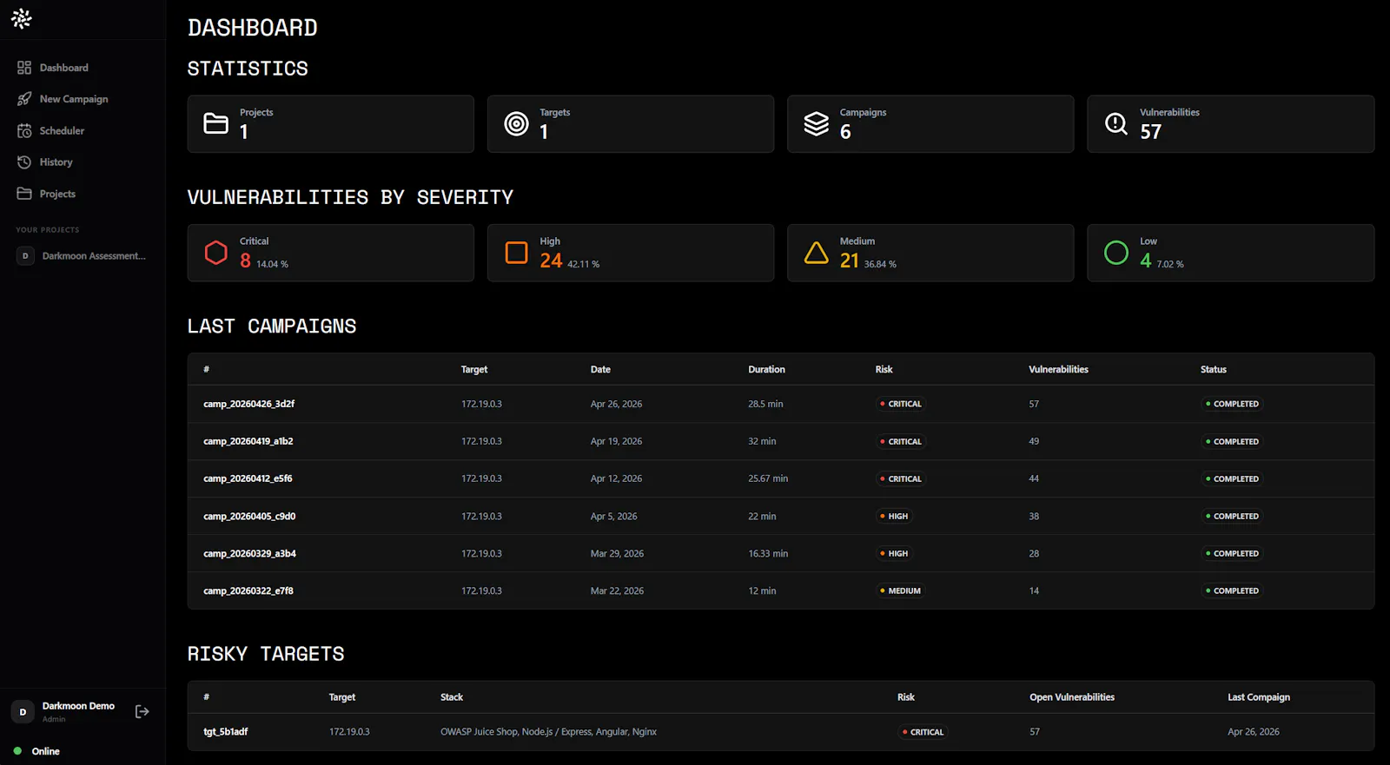Screen dimensions: 1390x765
Task: Click the Vulnerabilities total 57 in statistics
Action: pos(1150,132)
